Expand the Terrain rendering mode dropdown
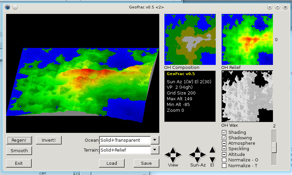 155,150
